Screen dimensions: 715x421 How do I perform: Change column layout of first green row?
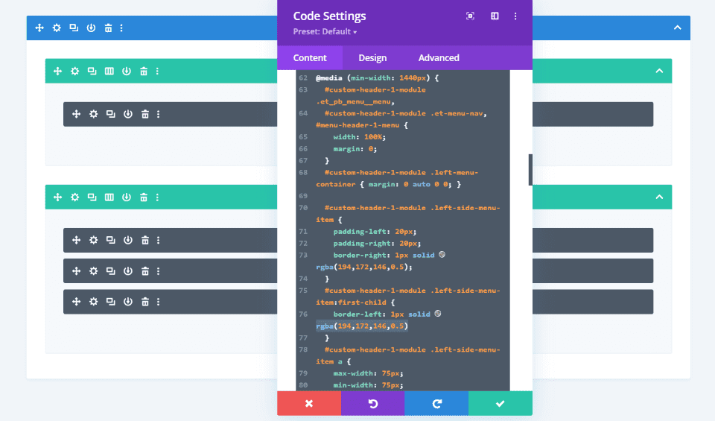click(109, 71)
